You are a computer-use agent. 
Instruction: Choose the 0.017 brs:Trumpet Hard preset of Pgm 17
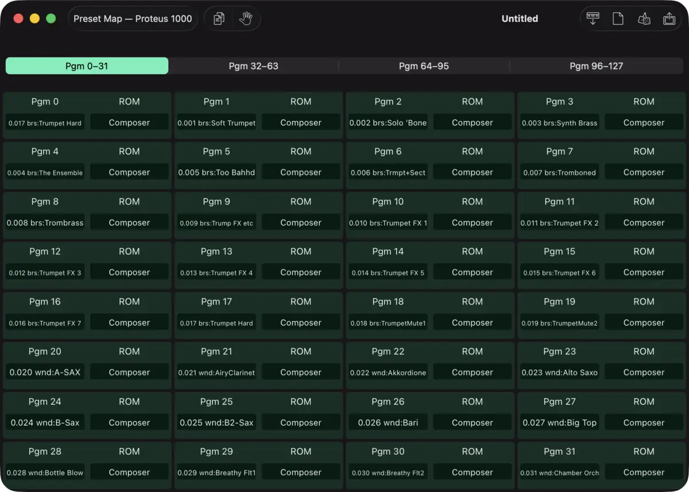216,323
